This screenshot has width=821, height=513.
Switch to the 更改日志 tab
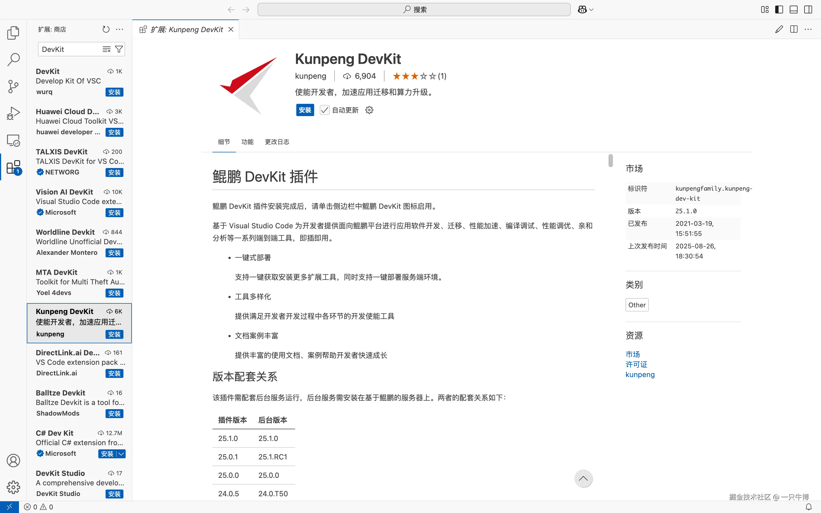click(277, 142)
